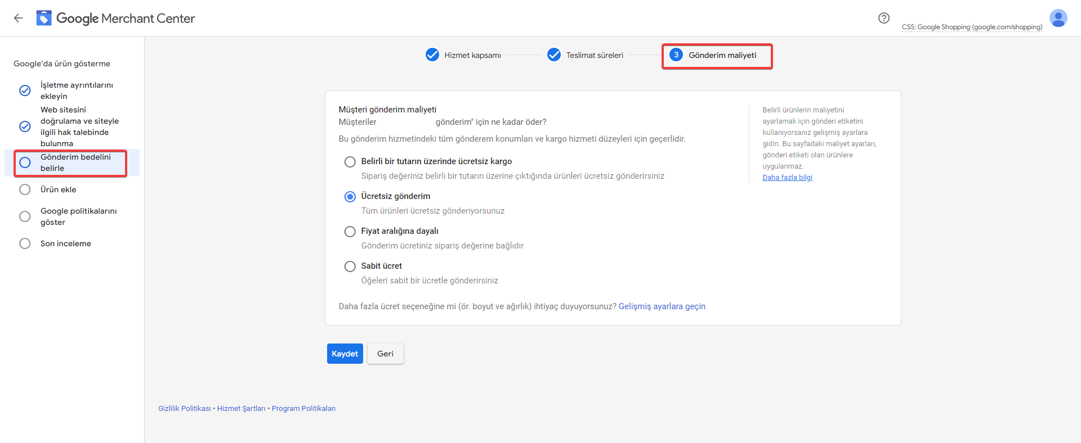Click the step 3 number circle
Image resolution: width=1081 pixels, height=443 pixels.
676,55
